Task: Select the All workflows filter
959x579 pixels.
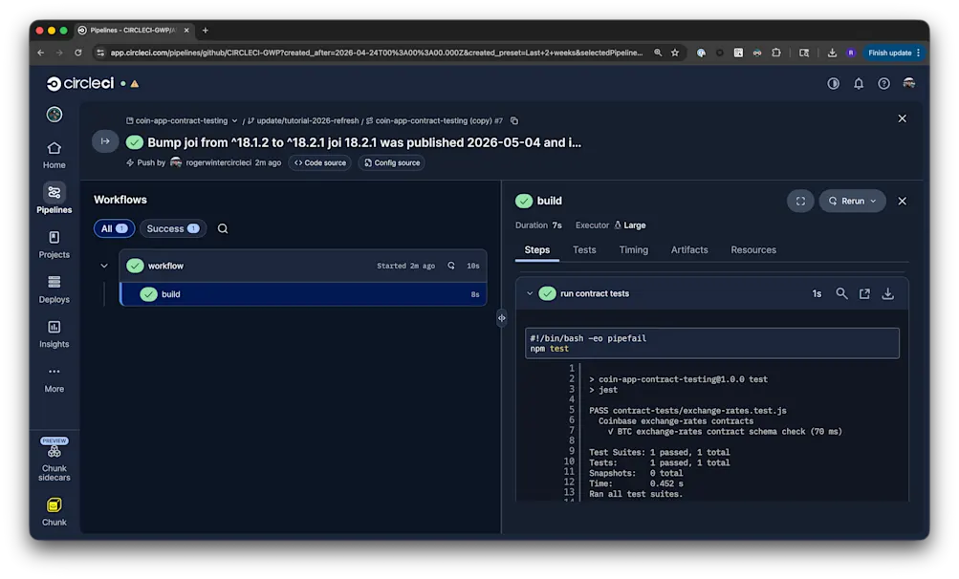Action: [x=114, y=228]
